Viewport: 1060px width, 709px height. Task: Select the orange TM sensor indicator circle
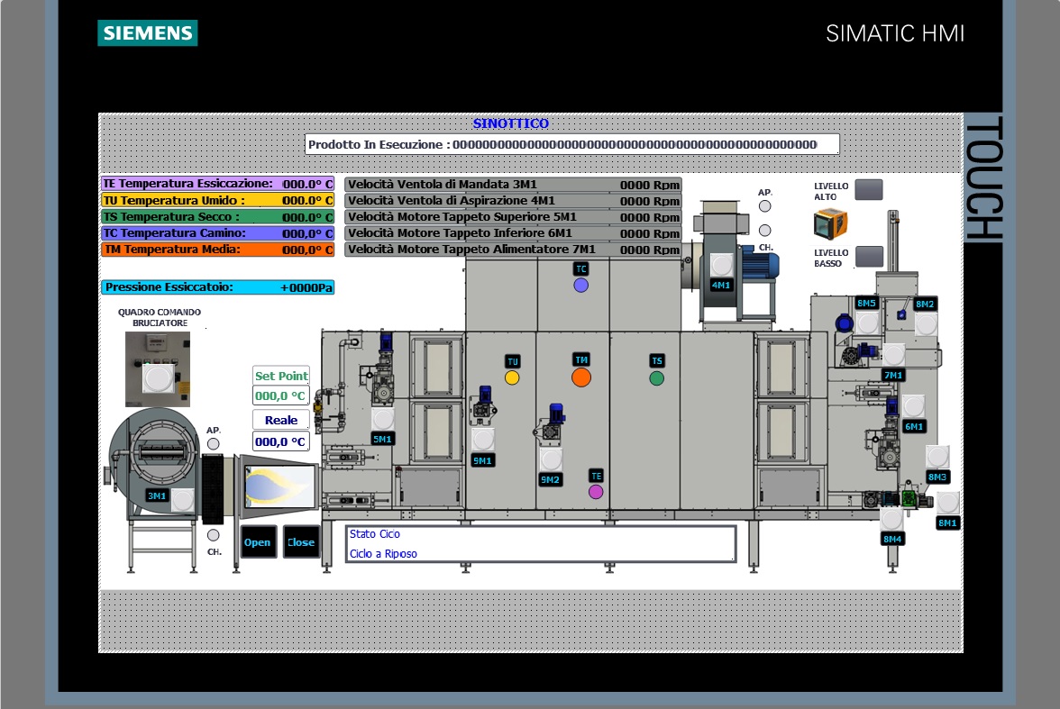click(581, 377)
